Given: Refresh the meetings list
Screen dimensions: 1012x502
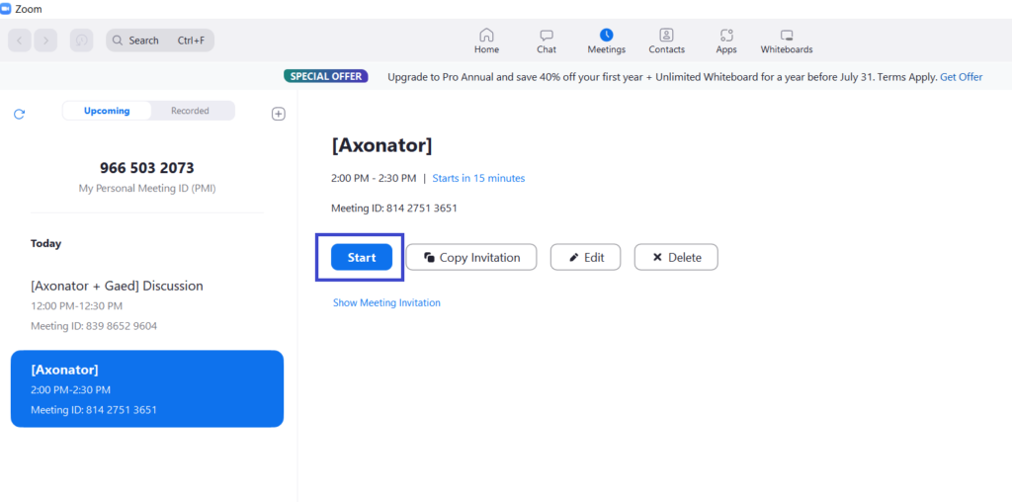Looking at the screenshot, I should (x=20, y=115).
